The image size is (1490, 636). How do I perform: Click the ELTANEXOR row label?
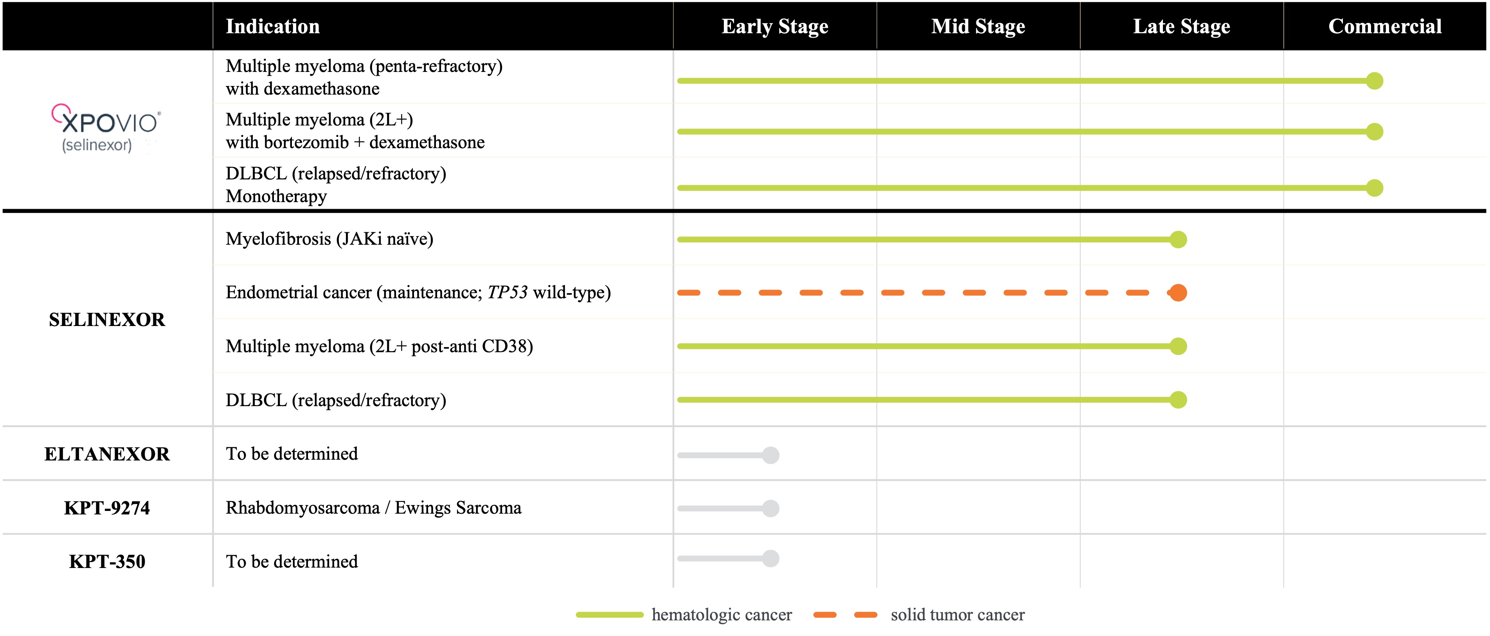[x=107, y=454]
